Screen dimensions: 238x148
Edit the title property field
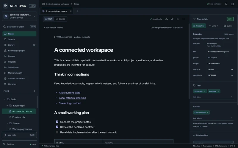[220, 52]
